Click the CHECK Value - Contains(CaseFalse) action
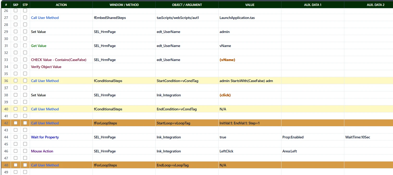 click(x=59, y=60)
